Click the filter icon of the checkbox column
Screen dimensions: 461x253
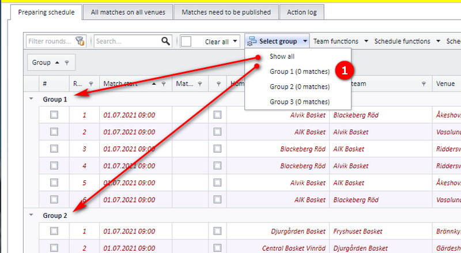pyautogui.click(x=218, y=84)
